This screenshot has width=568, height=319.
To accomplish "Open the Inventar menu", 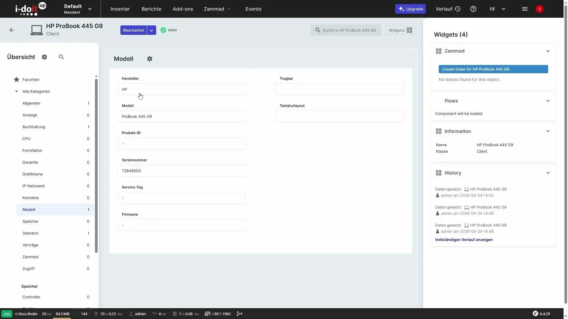I will (x=120, y=9).
